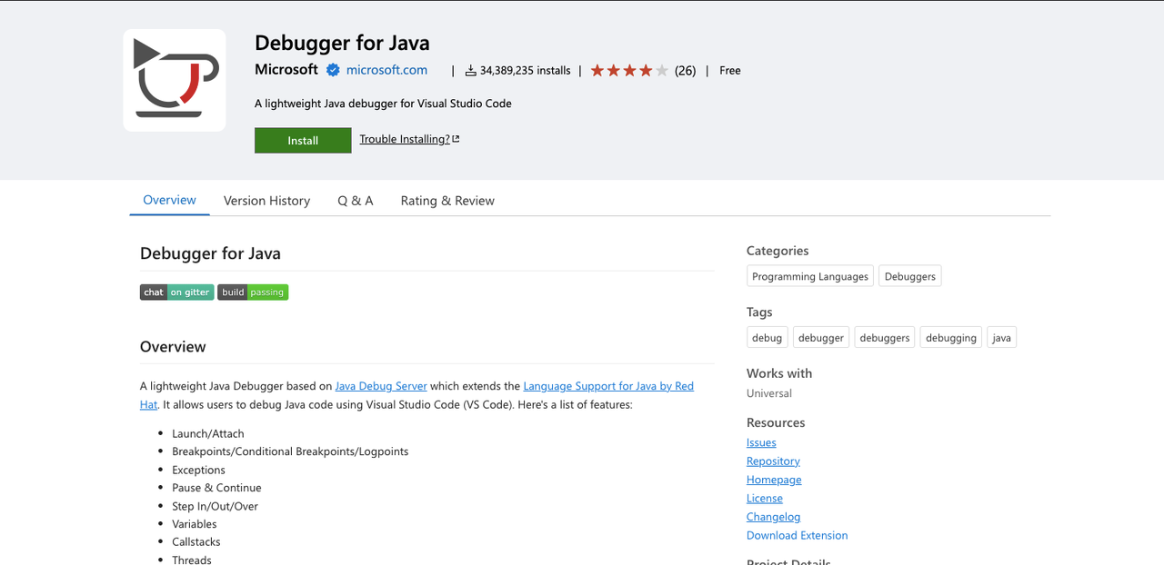Click the debug tag

(767, 338)
